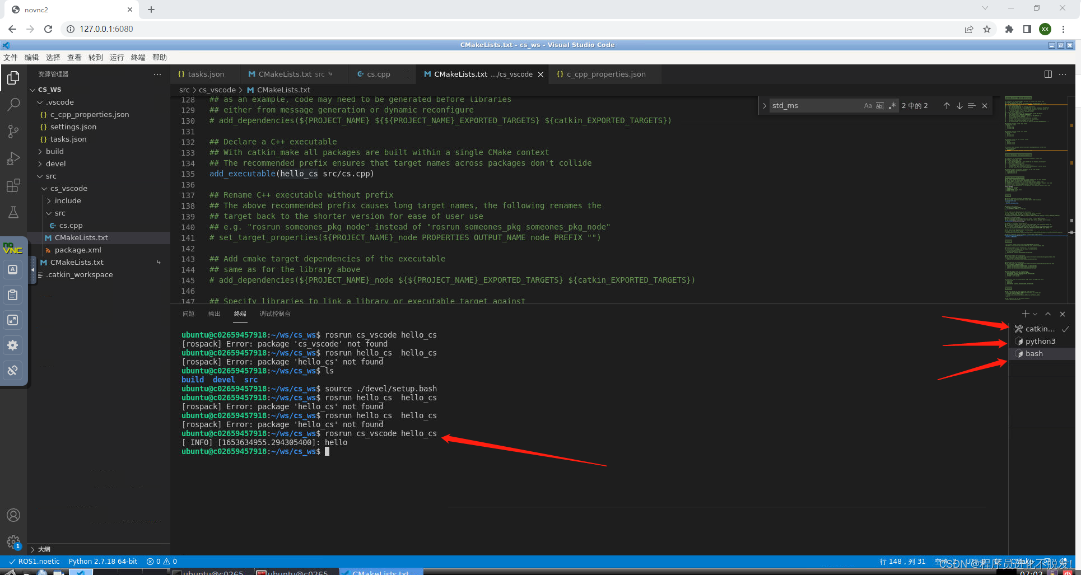Switch to the 问题 (Problems) panel tab
This screenshot has width=1081, height=575.
(x=189, y=314)
